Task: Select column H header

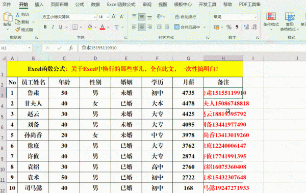Action: [x=223, y=58]
